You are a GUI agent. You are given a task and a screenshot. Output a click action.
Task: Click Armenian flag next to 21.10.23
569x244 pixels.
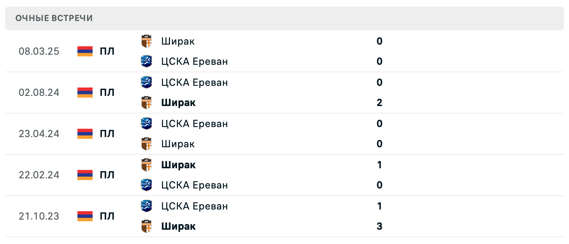[x=85, y=216]
